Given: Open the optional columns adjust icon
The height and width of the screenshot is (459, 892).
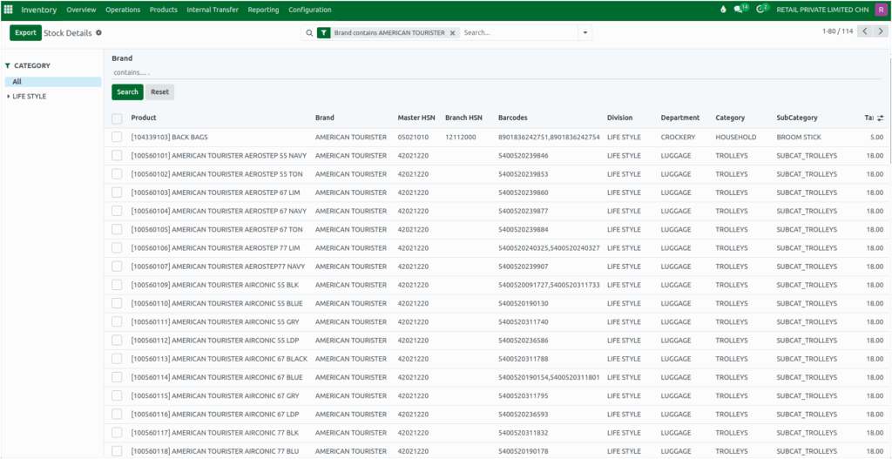Looking at the screenshot, I should [881, 118].
